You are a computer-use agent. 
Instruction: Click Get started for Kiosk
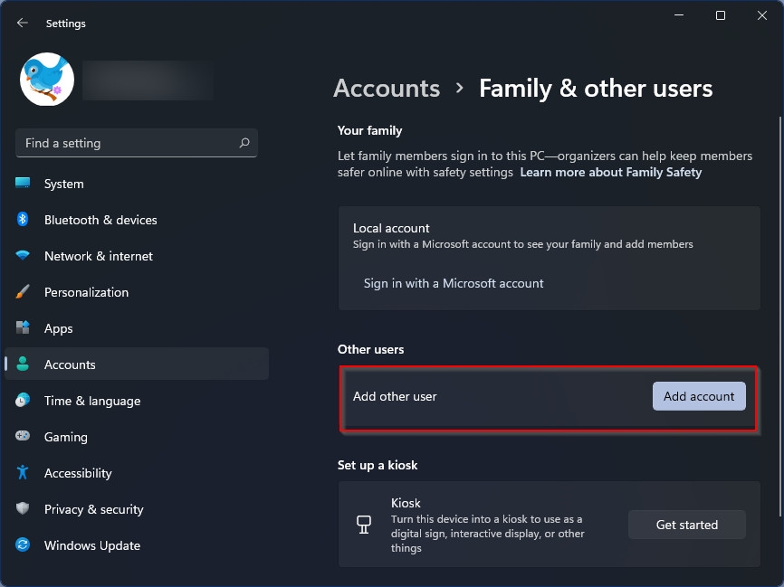click(687, 525)
